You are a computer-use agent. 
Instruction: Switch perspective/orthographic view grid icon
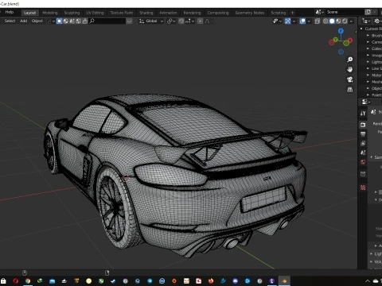pos(350,90)
